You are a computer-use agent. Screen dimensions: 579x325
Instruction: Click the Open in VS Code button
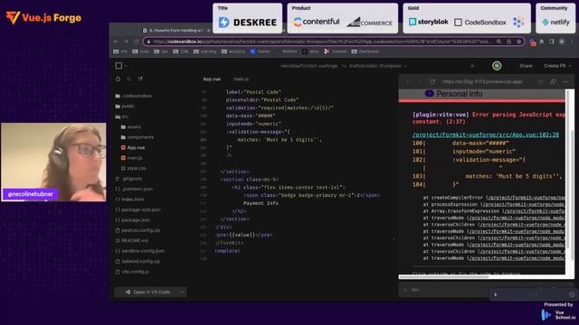(147, 292)
